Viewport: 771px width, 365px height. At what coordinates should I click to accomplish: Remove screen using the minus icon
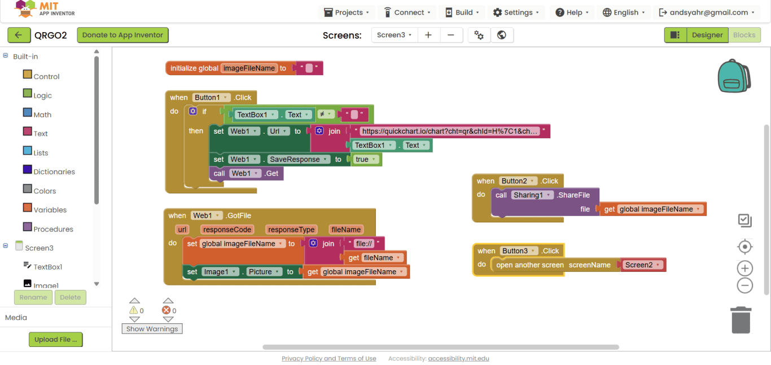coord(451,35)
